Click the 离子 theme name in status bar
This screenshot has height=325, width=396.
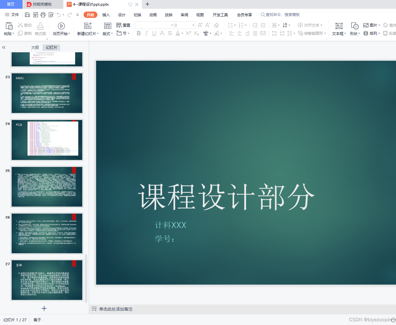point(37,320)
